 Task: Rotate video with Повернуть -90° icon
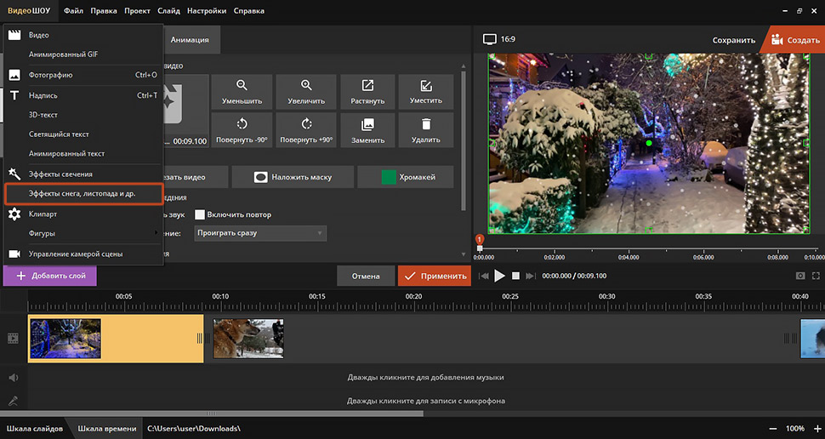pyautogui.click(x=242, y=124)
